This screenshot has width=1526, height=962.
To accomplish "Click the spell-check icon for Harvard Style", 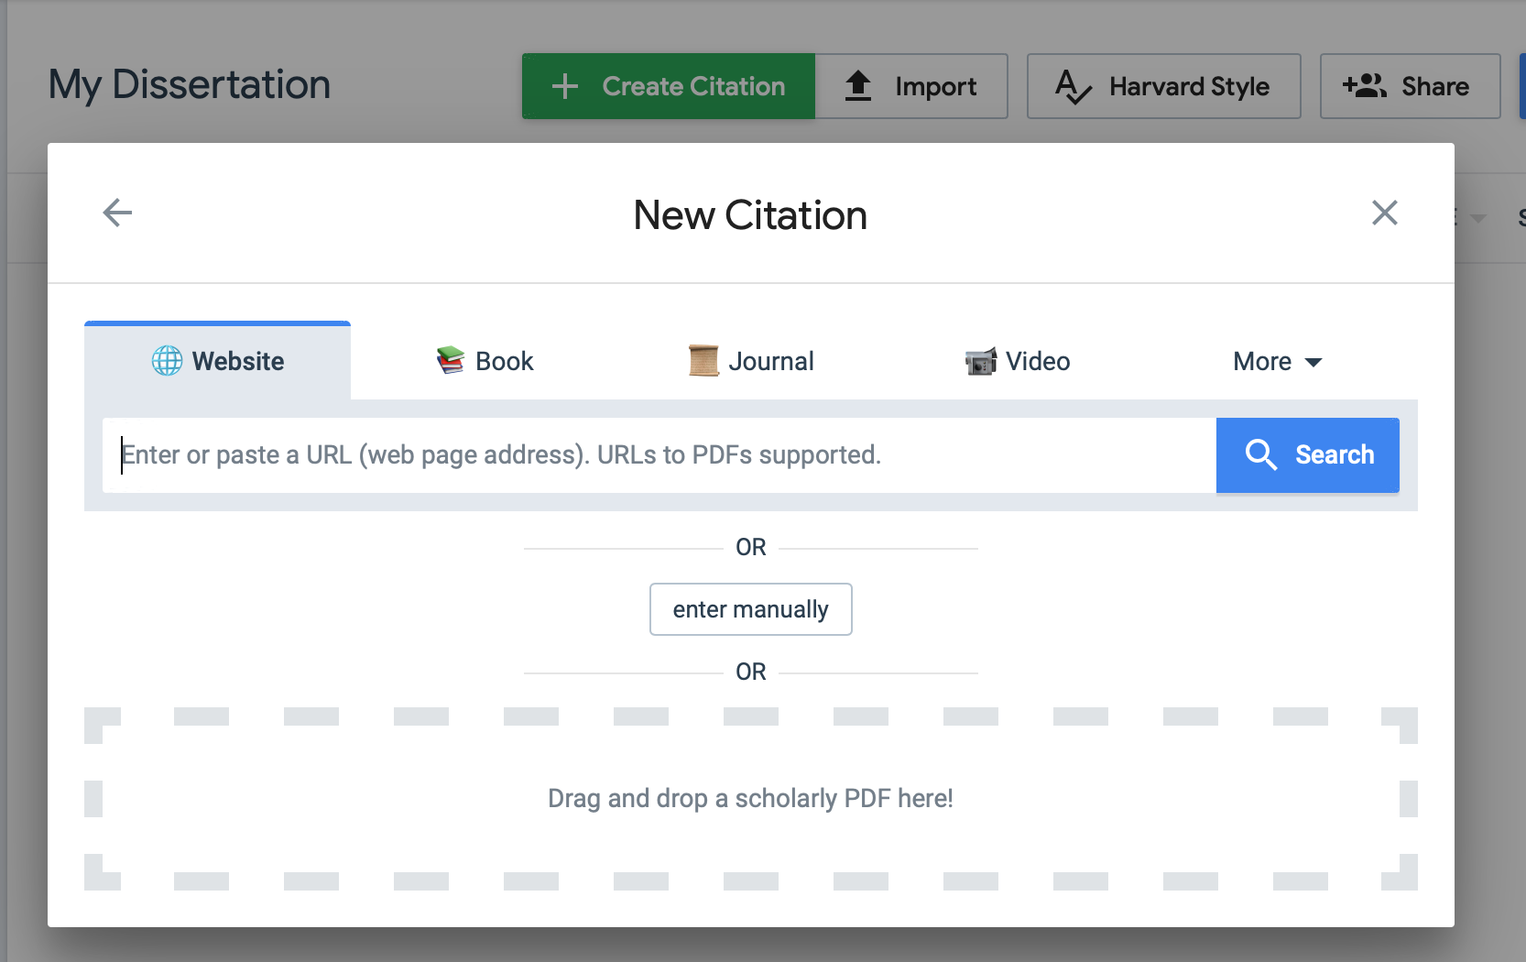I will click(x=1073, y=87).
